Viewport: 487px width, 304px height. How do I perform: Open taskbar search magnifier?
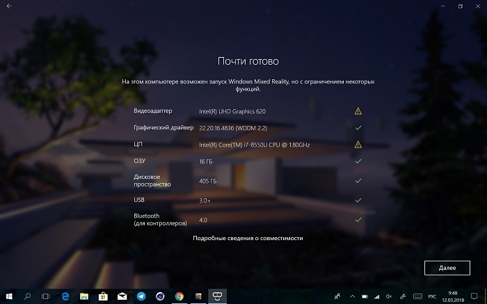click(x=27, y=296)
